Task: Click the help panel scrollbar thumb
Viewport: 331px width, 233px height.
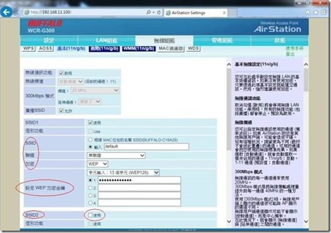Action: 305,80
